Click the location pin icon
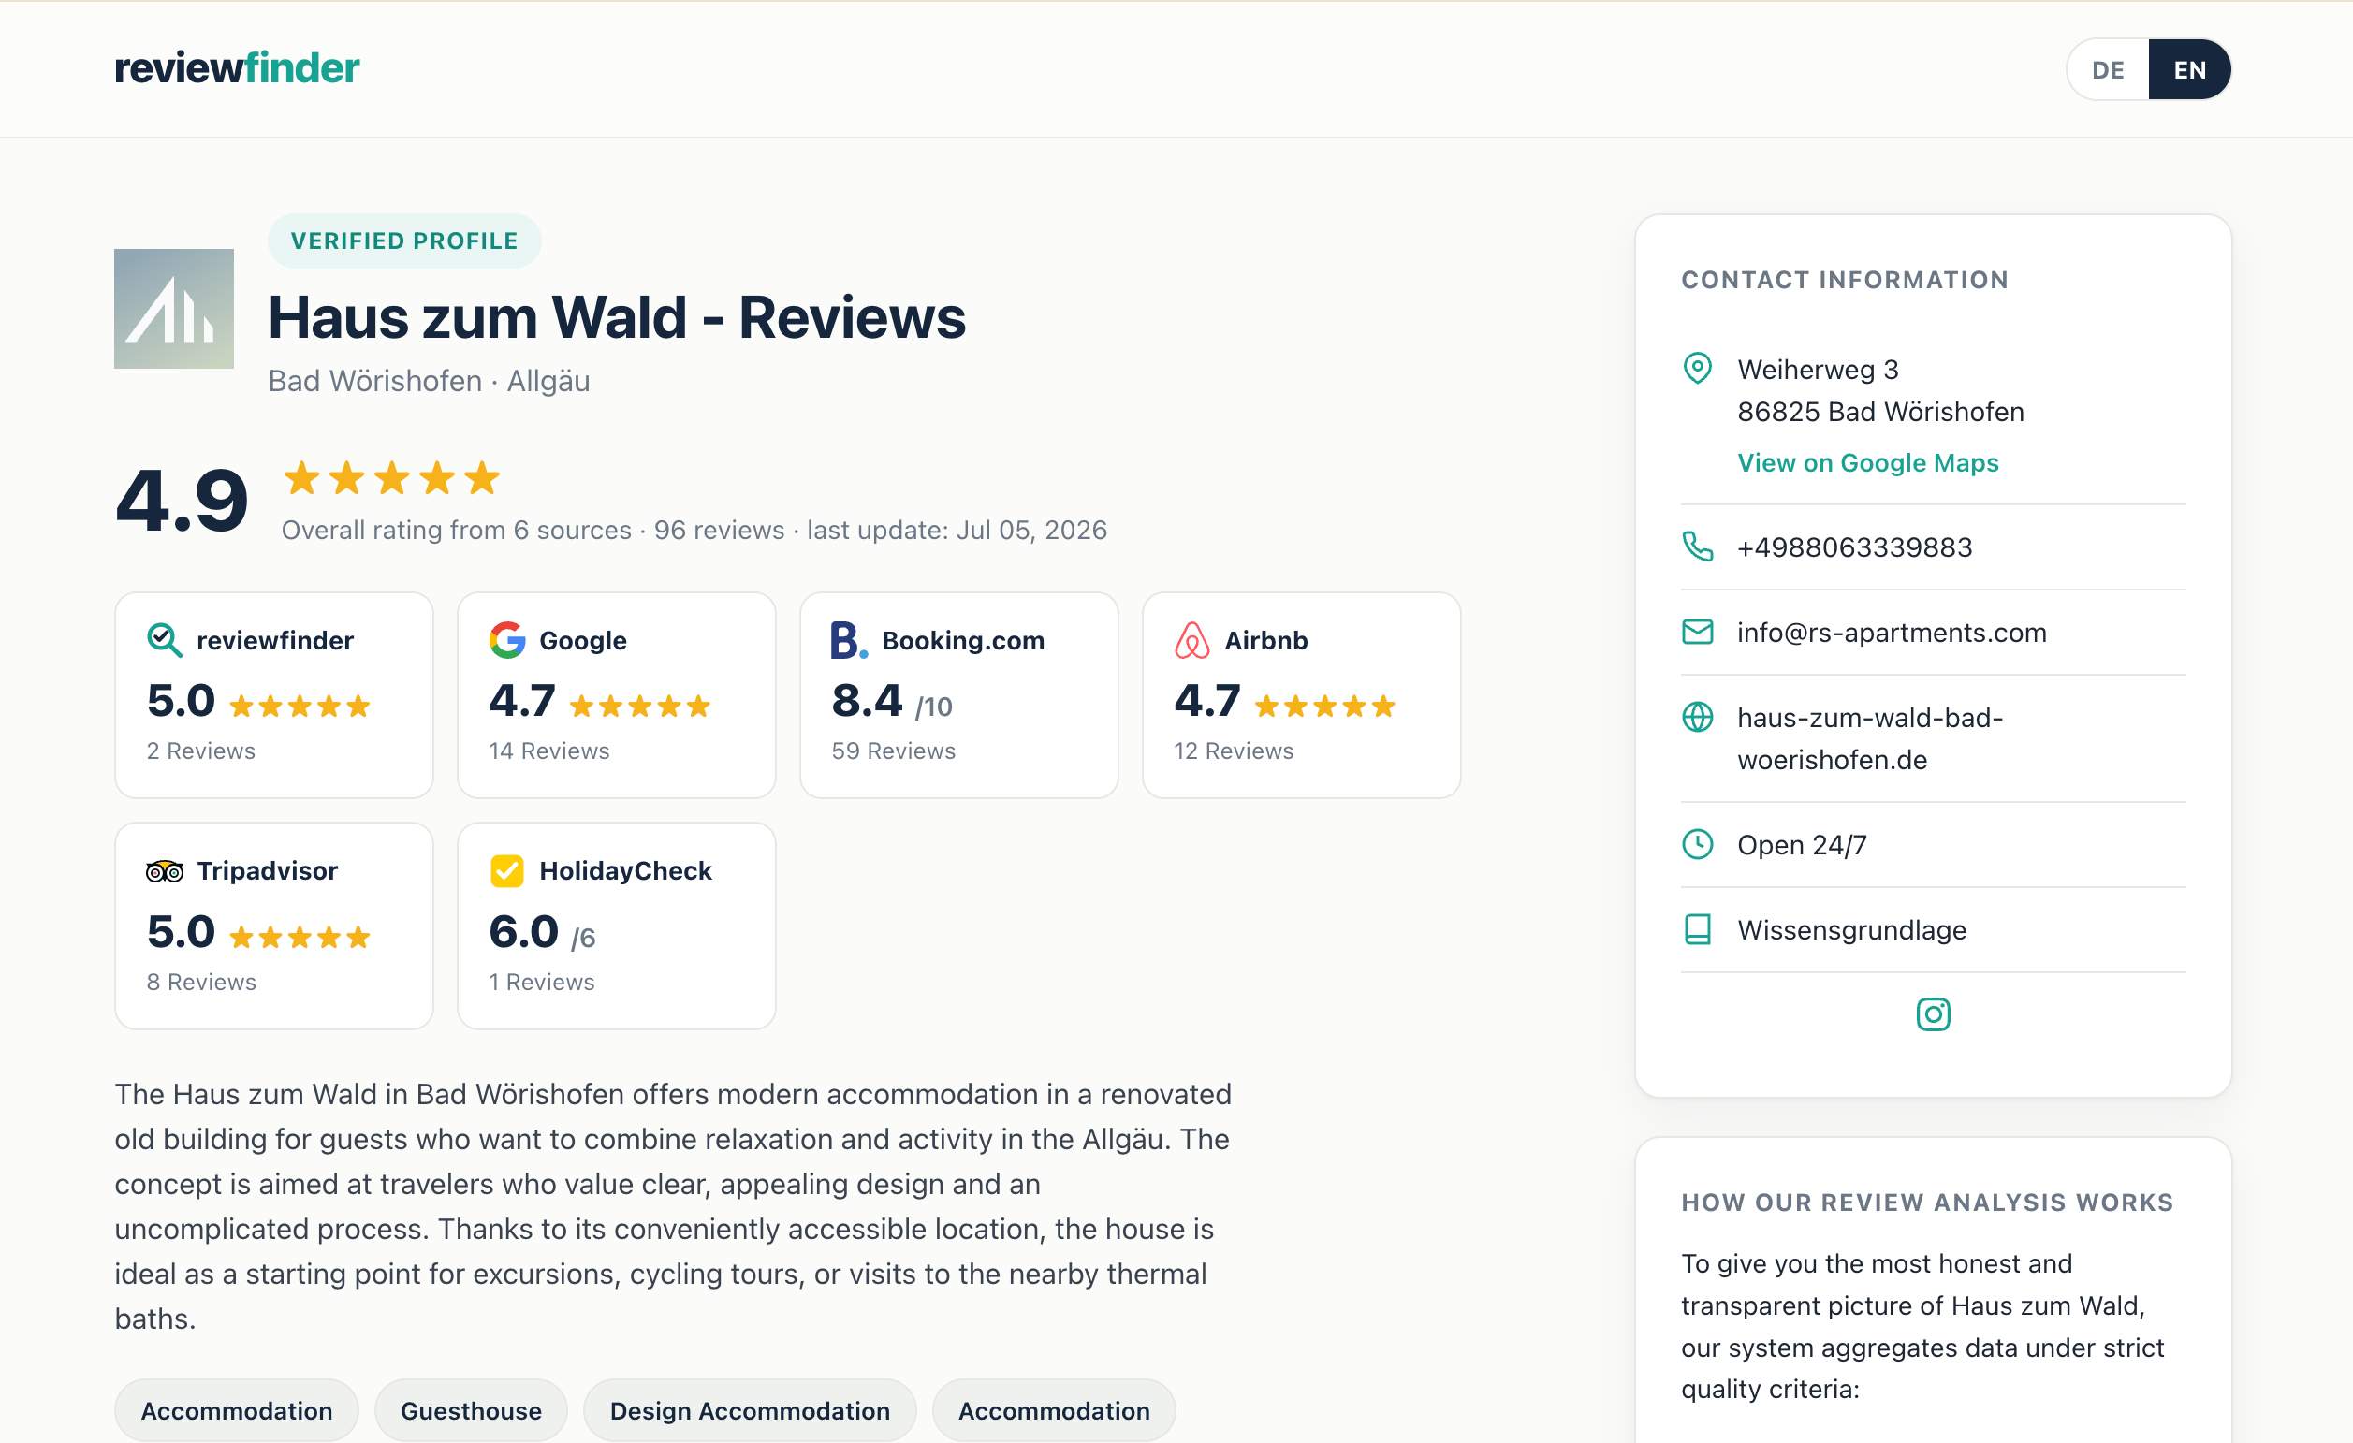 (x=1697, y=369)
